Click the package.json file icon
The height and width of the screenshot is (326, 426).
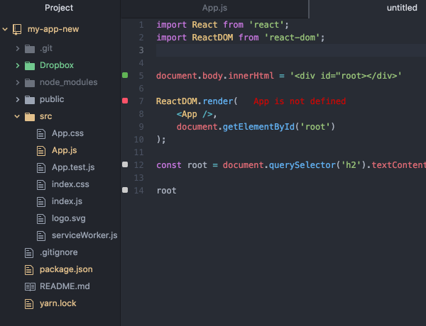click(x=29, y=270)
